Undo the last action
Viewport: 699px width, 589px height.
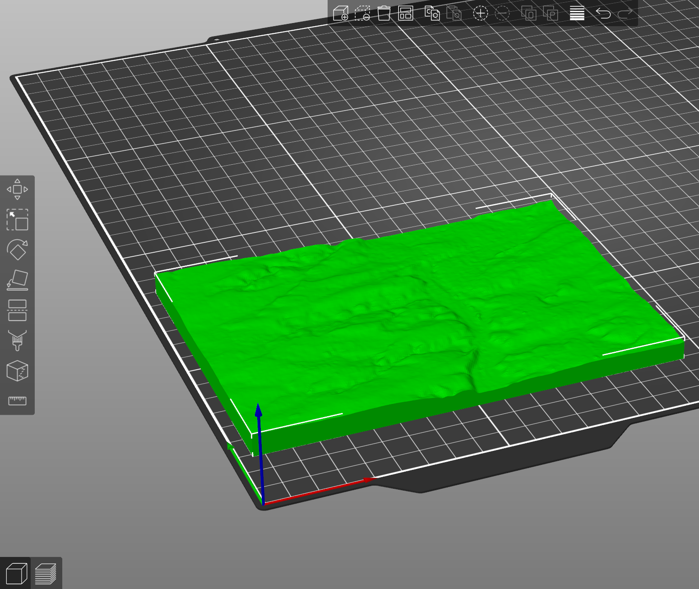(603, 14)
